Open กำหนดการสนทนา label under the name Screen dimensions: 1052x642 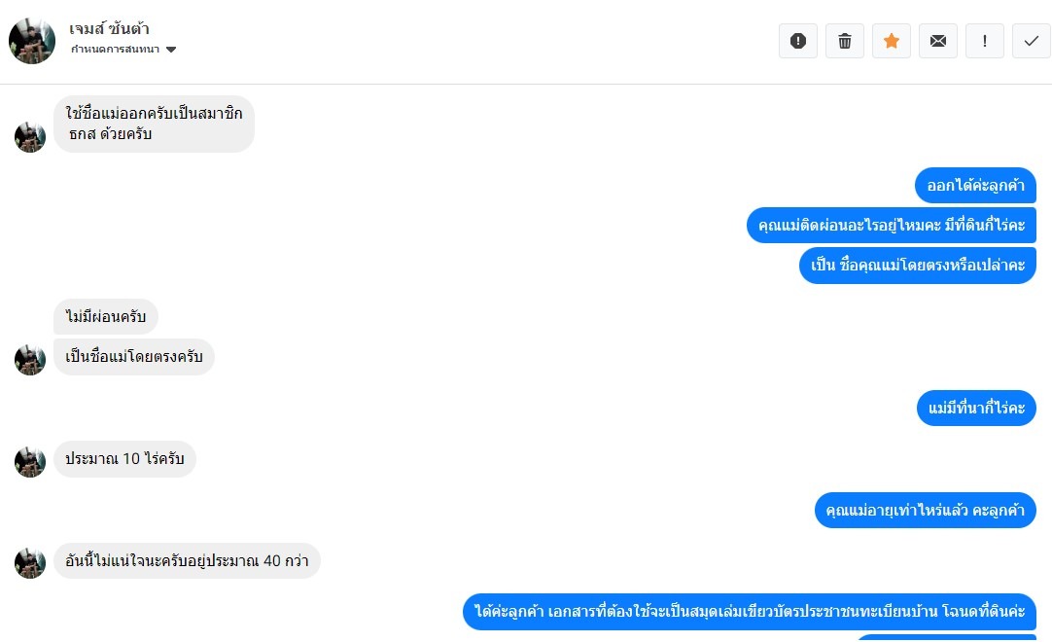115,49
